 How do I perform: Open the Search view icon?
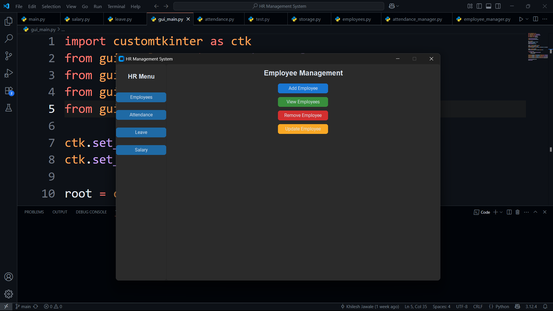[x=9, y=38]
